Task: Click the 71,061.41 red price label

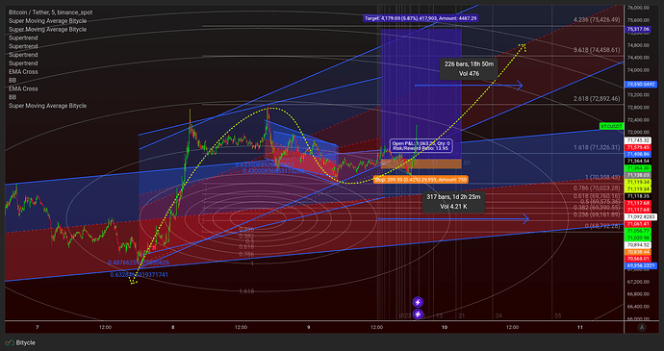Action: pyautogui.click(x=638, y=223)
